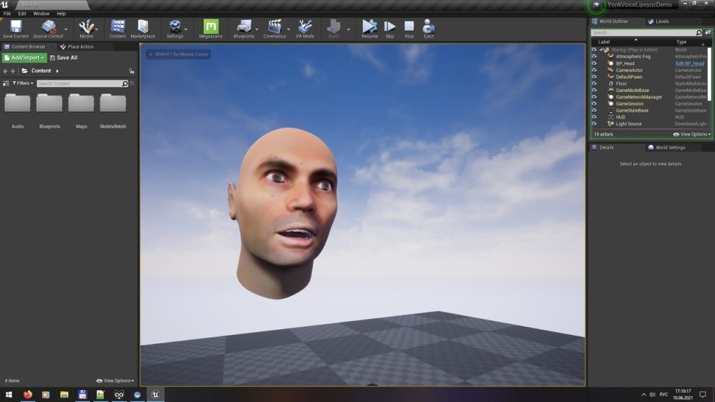Eject from the player controller
Image resolution: width=715 pixels, height=402 pixels.
[x=429, y=27]
